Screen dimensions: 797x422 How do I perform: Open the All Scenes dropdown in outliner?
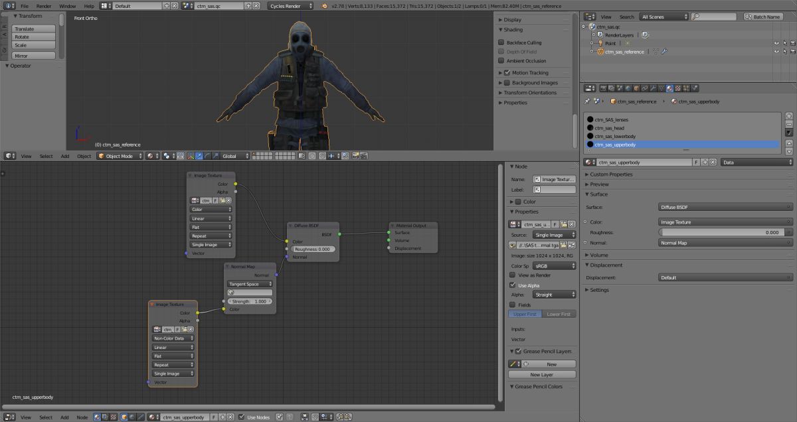click(664, 17)
